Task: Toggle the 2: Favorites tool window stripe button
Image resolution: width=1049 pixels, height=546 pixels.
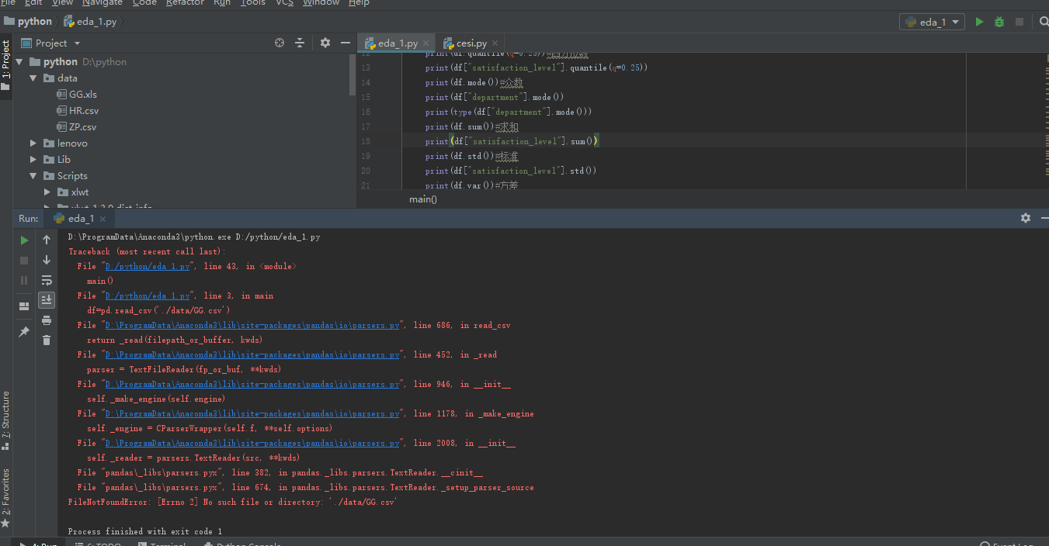Action: 5,499
